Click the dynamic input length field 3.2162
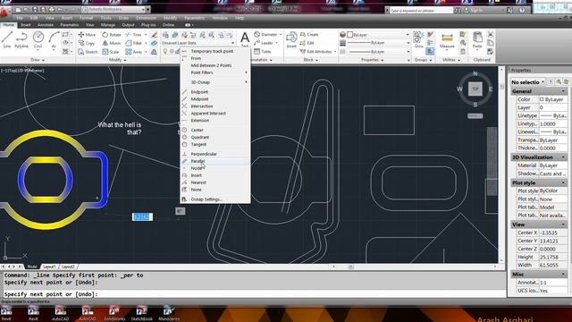 (142, 216)
